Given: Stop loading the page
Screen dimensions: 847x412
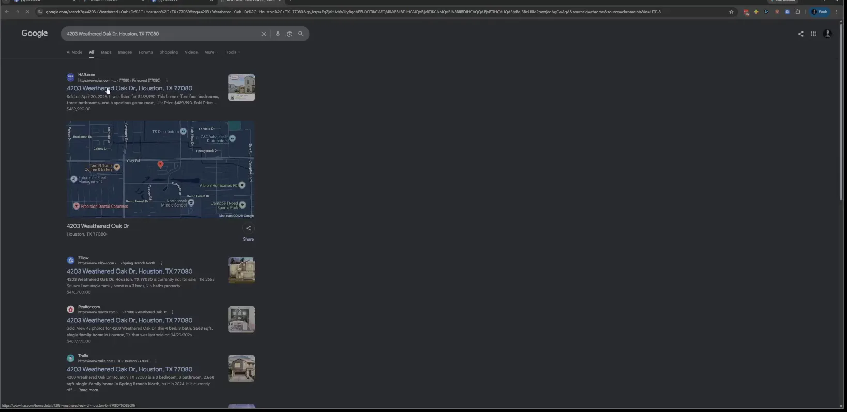Looking at the screenshot, I should [x=27, y=12].
